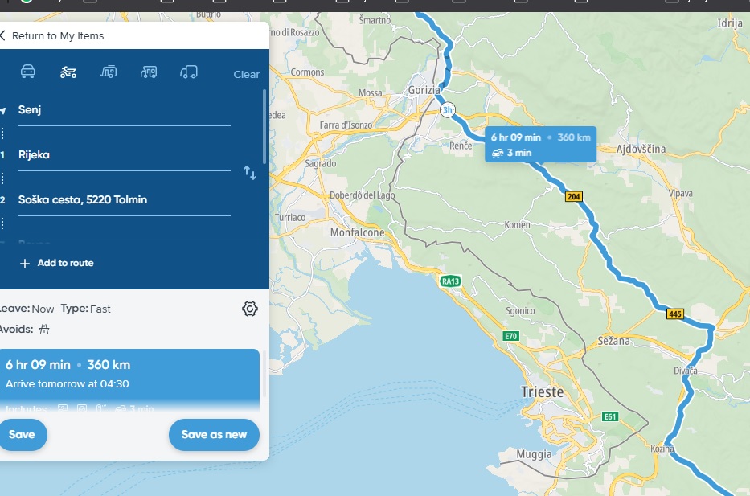750x496 pixels.
Task: Edit the Soška cesta, 5220 Tolmin stop
Action: [125, 200]
